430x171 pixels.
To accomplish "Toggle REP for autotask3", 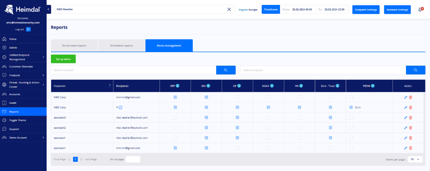I will (x=175, y=118).
